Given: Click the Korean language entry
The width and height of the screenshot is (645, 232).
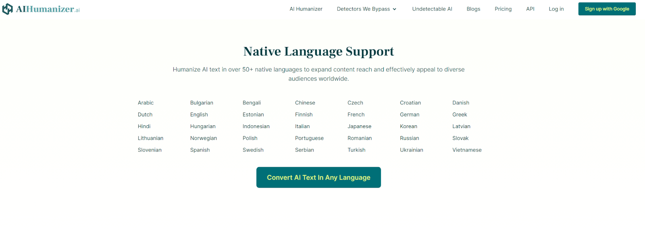Looking at the screenshot, I should tap(408, 126).
